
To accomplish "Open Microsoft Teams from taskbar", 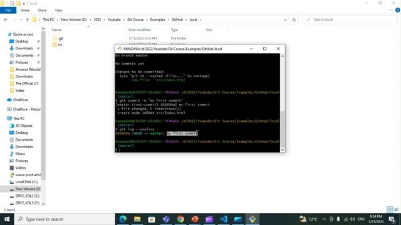I will tap(166, 219).
